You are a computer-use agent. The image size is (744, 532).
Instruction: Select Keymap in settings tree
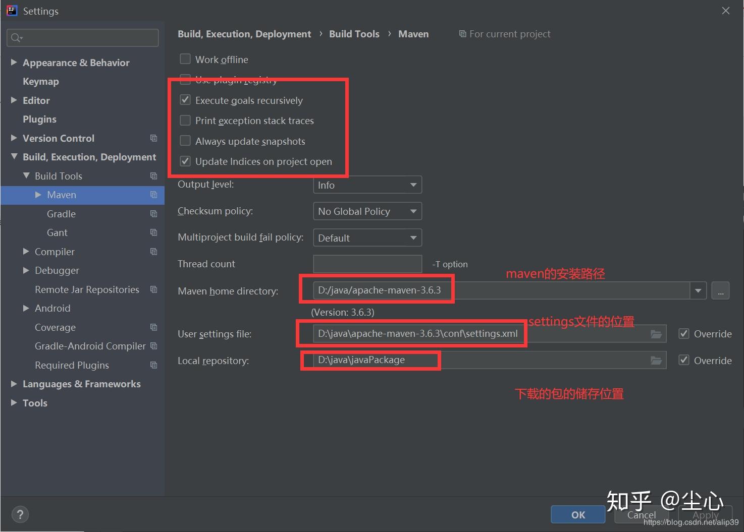point(41,81)
